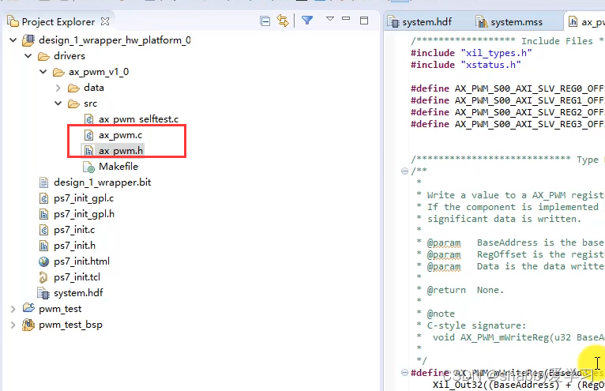Select the Makefile entry
The width and height of the screenshot is (605, 391).
pos(118,167)
